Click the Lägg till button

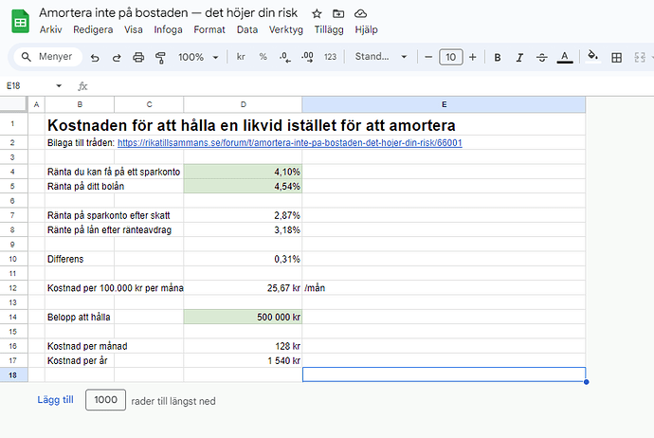tap(55, 400)
